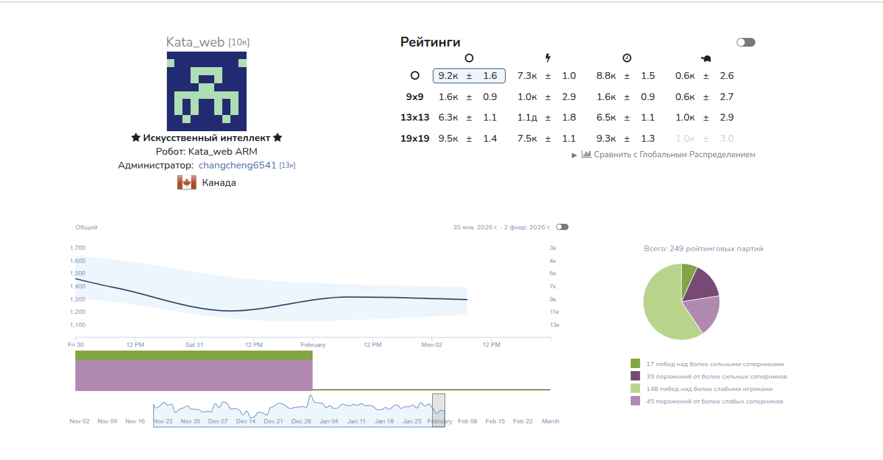
Task: Click the overall circle icon column header
Action: click(x=469, y=58)
